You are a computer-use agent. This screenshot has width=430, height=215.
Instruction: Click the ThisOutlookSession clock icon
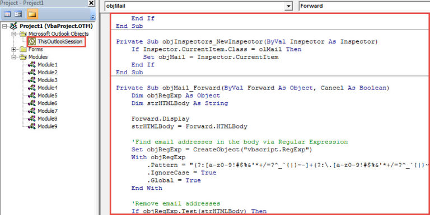pyautogui.click(x=32, y=41)
